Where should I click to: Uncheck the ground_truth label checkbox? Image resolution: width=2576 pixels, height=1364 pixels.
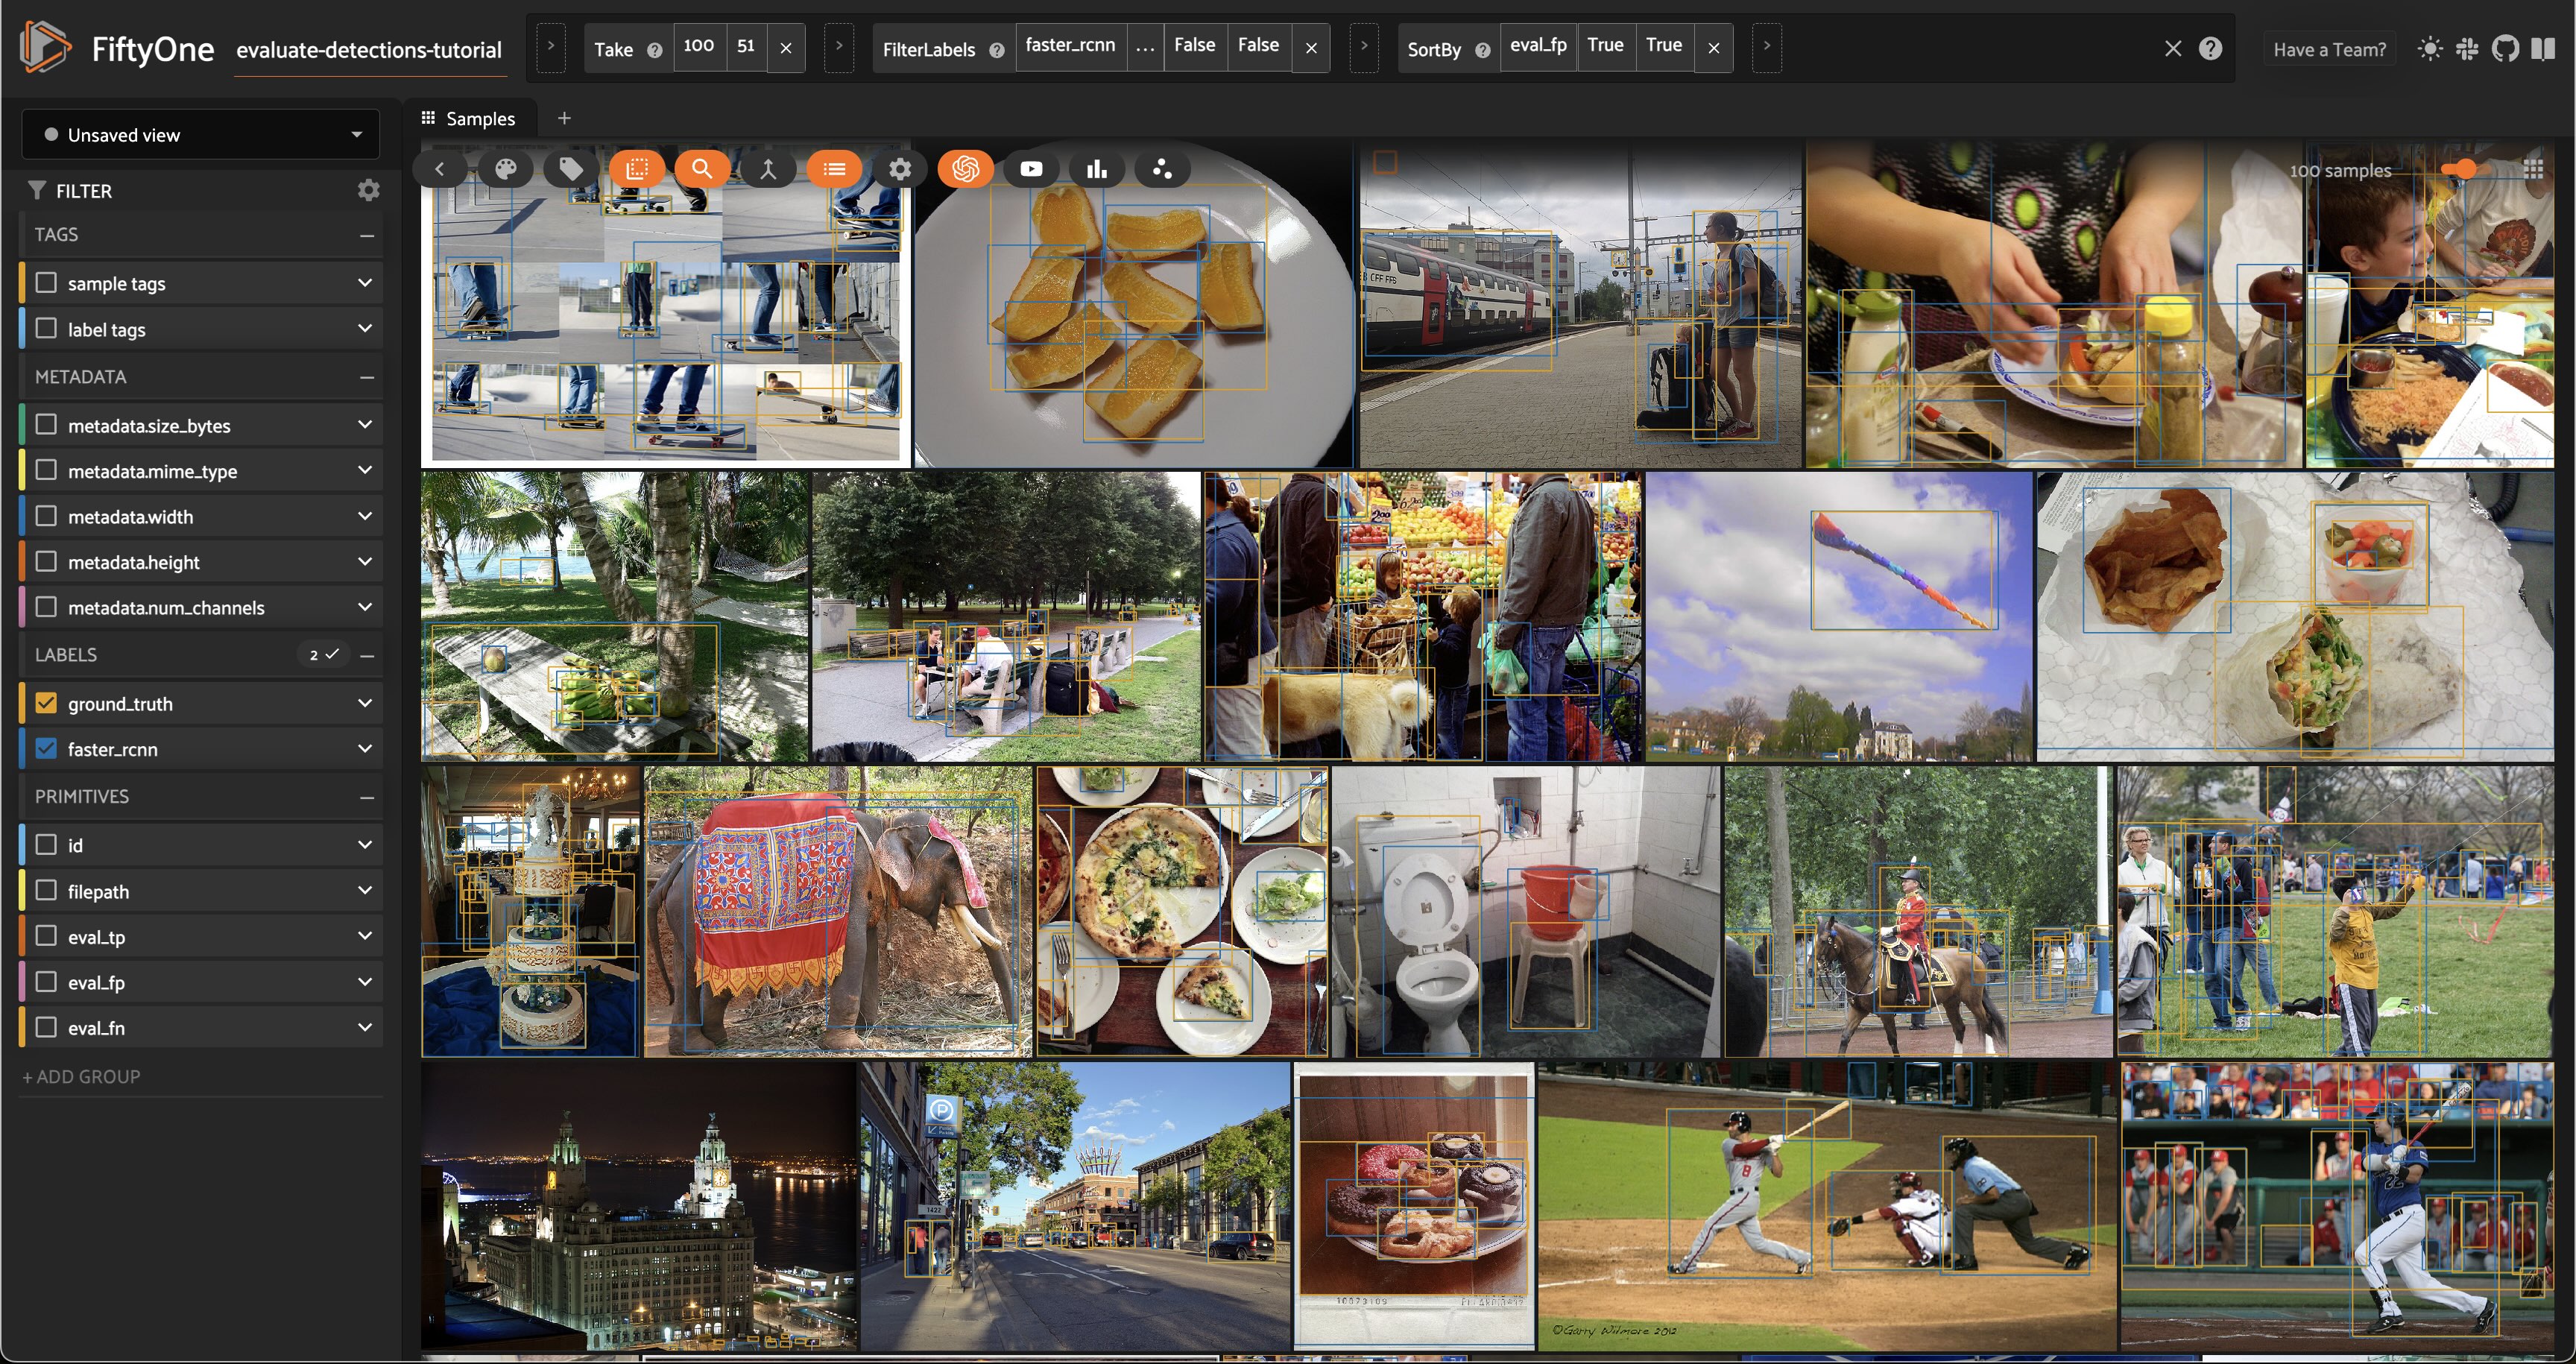click(x=46, y=703)
